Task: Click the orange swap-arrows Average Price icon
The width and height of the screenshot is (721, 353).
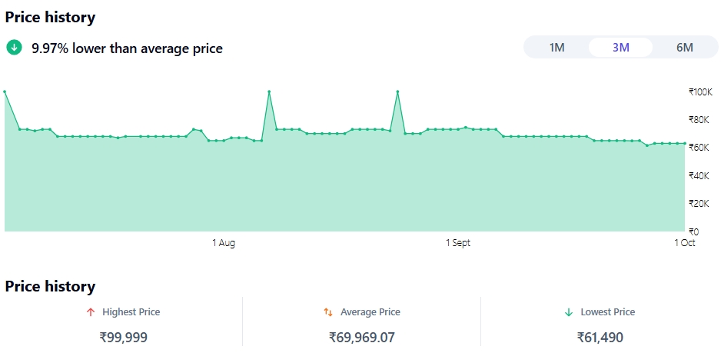Action: pyautogui.click(x=328, y=312)
